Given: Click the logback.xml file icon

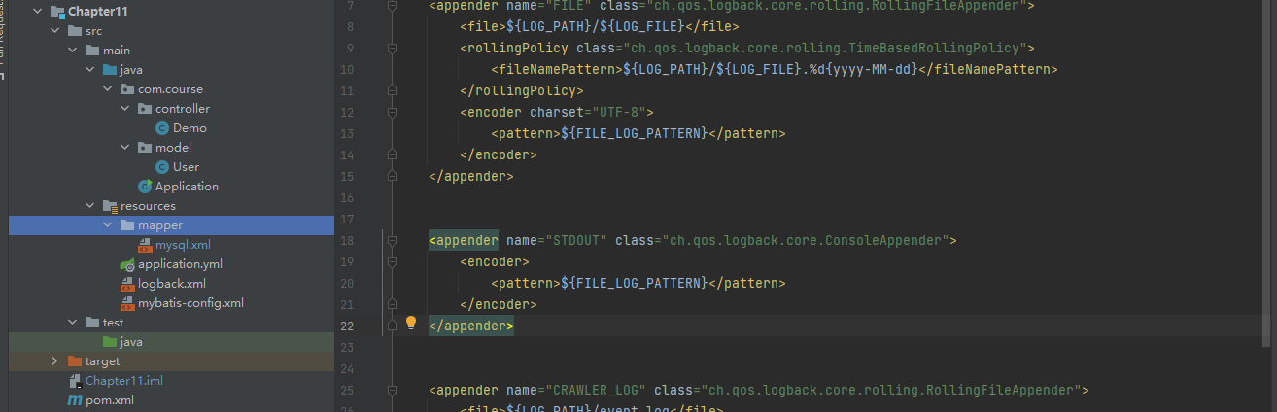Looking at the screenshot, I should tap(127, 284).
